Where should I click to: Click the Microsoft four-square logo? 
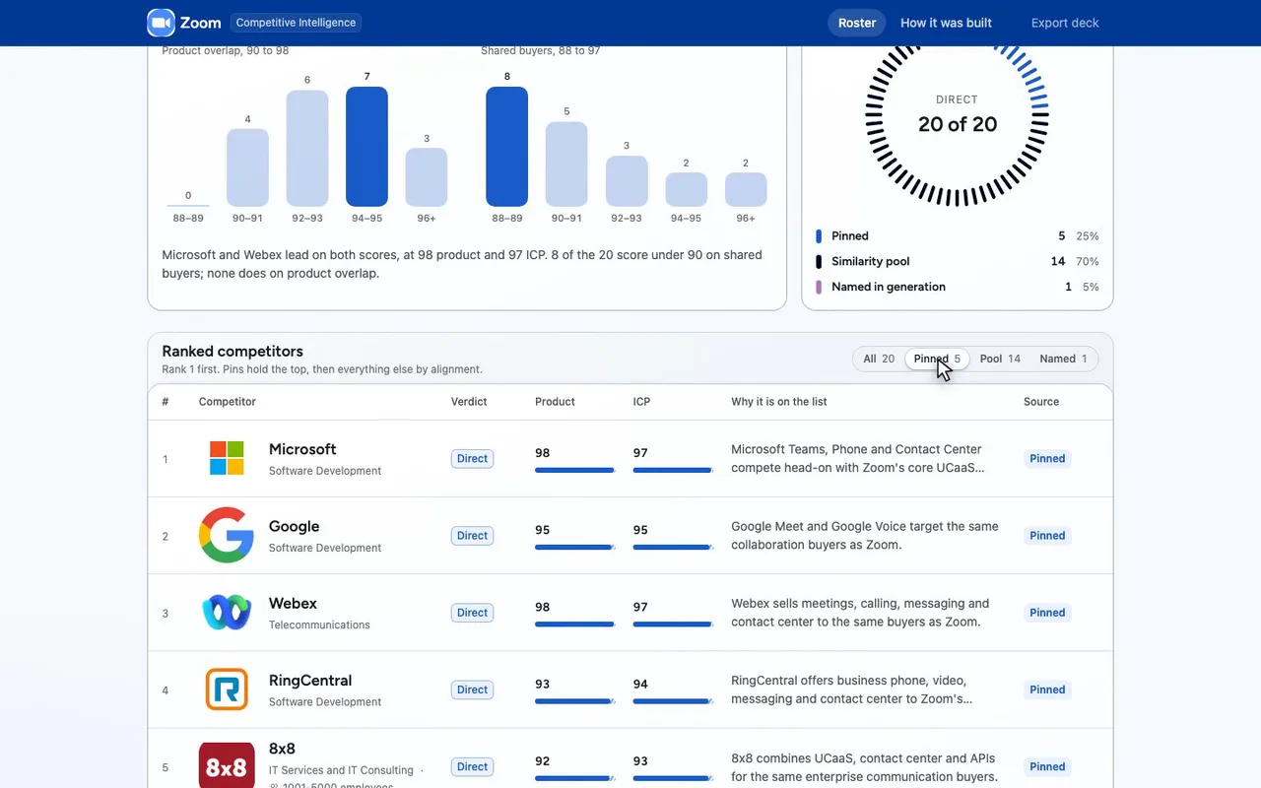(227, 458)
